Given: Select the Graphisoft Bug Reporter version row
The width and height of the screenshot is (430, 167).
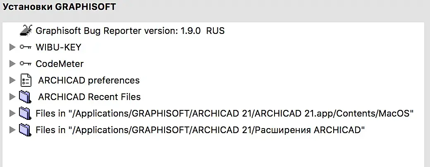Looking at the screenshot, I should [130, 31].
